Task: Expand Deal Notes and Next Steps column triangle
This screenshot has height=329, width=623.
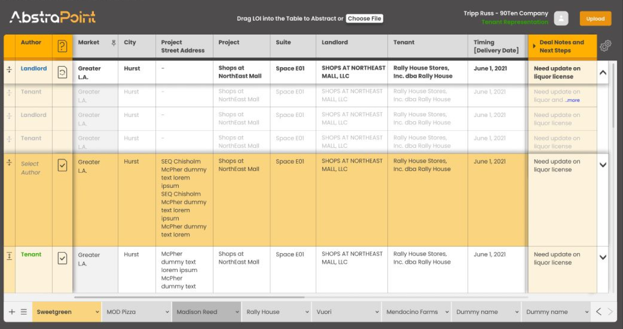Action: (534, 46)
